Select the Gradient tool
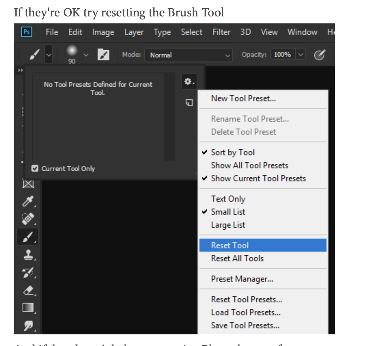 pos(28,307)
